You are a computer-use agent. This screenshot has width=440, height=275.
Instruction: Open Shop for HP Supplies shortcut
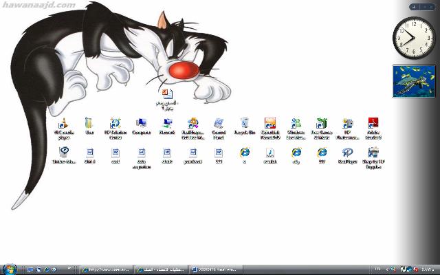[373, 157]
